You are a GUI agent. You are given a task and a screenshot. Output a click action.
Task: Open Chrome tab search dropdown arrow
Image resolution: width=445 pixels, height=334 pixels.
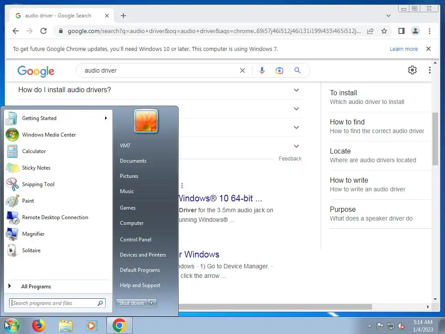[x=388, y=16]
